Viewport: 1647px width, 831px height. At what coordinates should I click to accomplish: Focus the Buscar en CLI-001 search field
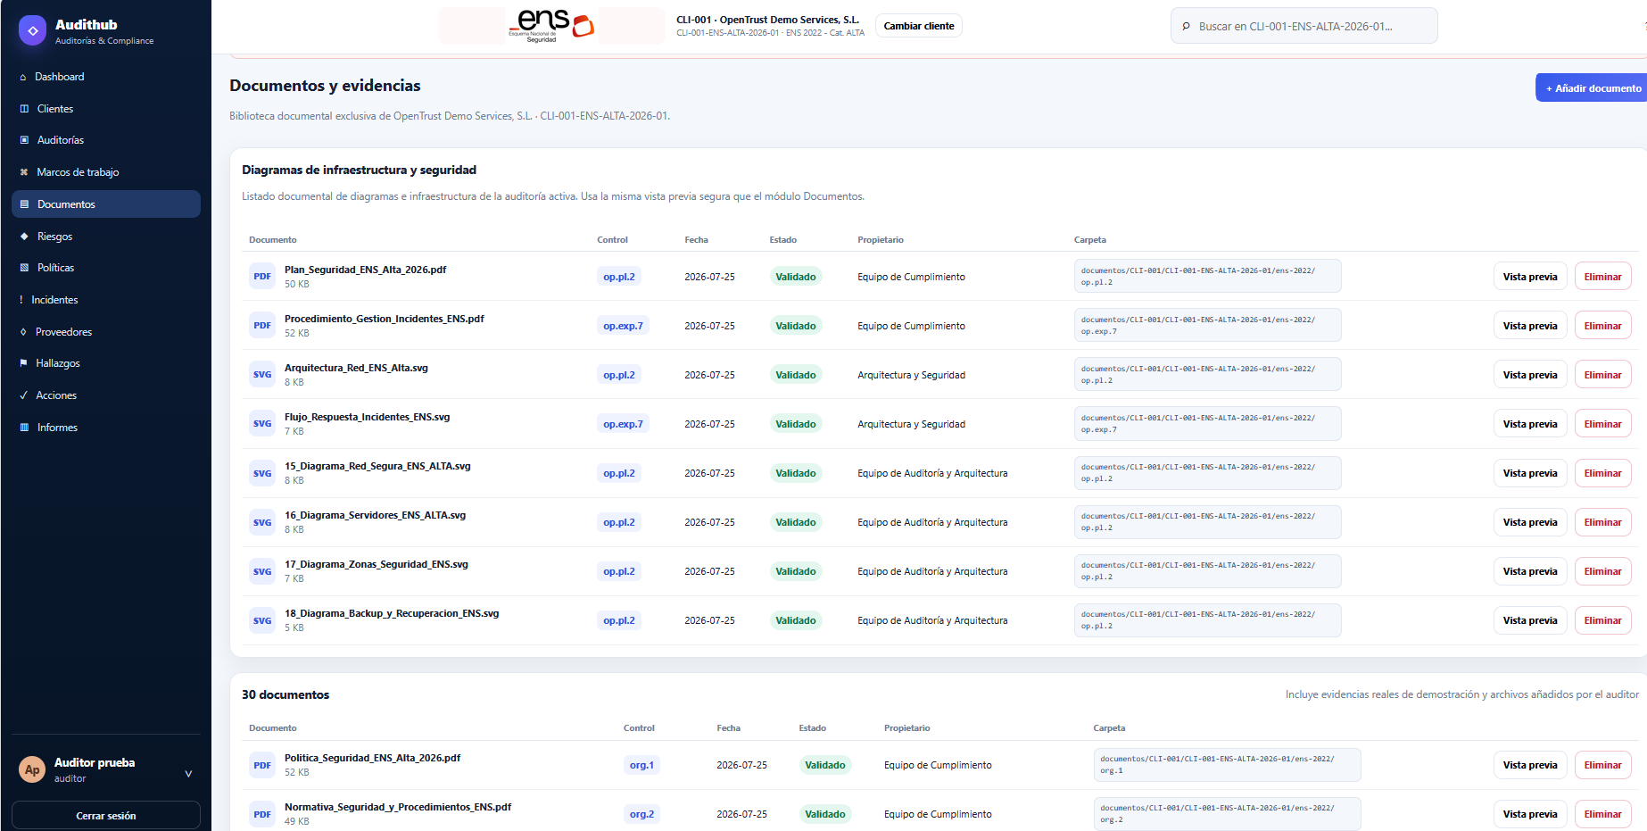[x=1304, y=26]
